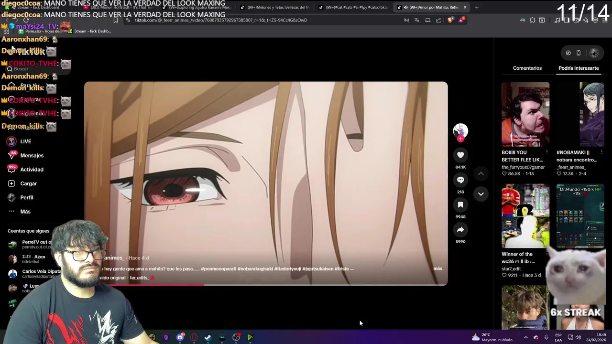Open Mensajes in the TikTok sidebar
612x344 pixels.
coord(25,155)
